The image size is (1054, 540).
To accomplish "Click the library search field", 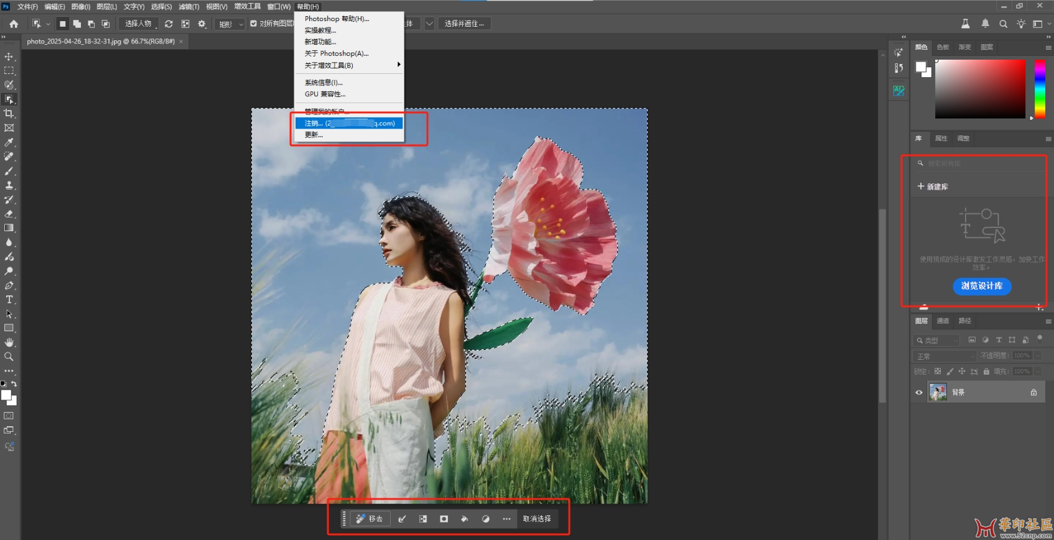I will [980, 163].
